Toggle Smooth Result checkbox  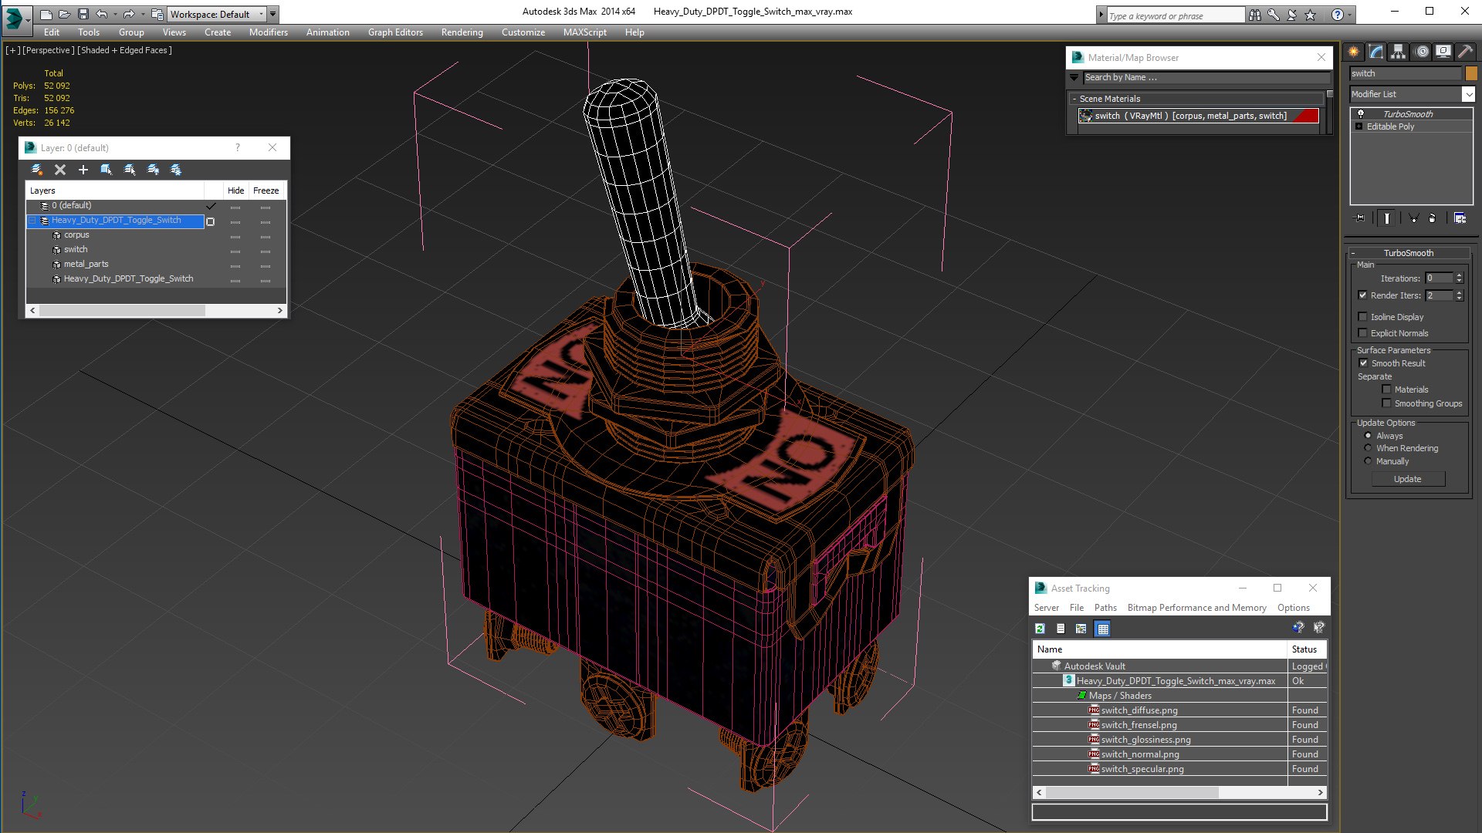(x=1363, y=363)
